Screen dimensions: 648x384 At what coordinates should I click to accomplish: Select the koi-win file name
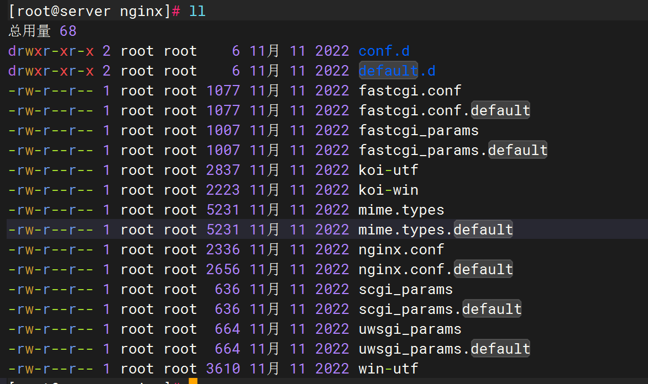pos(388,190)
